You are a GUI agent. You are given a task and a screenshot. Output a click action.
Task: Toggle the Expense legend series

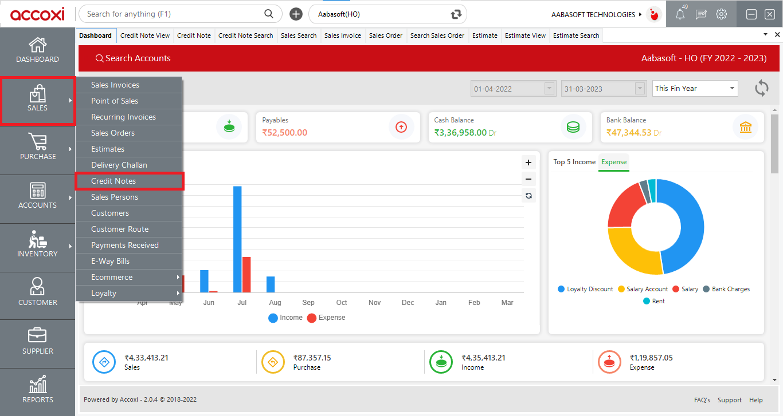coord(326,318)
